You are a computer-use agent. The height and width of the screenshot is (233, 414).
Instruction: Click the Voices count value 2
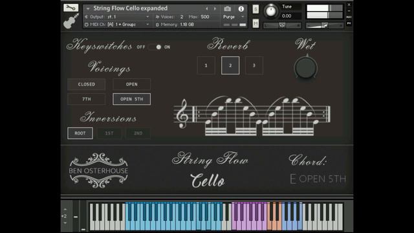point(182,17)
